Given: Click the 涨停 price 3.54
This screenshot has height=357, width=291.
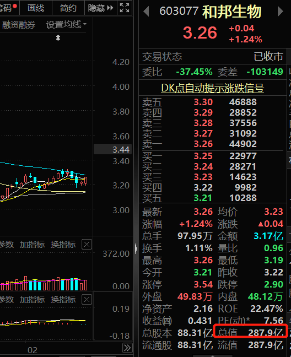Looking at the screenshot, I should click(x=203, y=285).
